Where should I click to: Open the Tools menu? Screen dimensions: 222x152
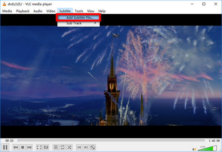79,11
